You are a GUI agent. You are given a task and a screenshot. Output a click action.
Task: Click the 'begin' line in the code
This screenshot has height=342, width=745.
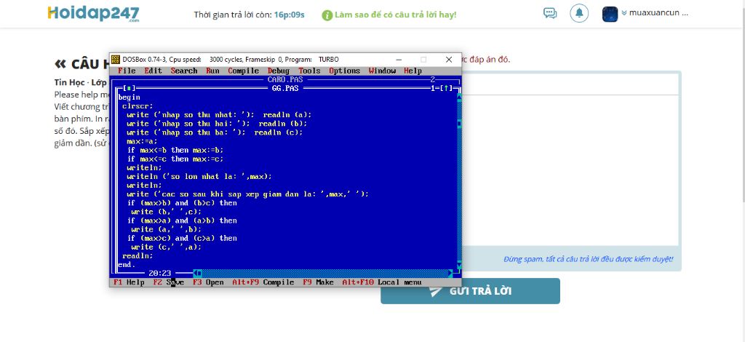point(130,98)
